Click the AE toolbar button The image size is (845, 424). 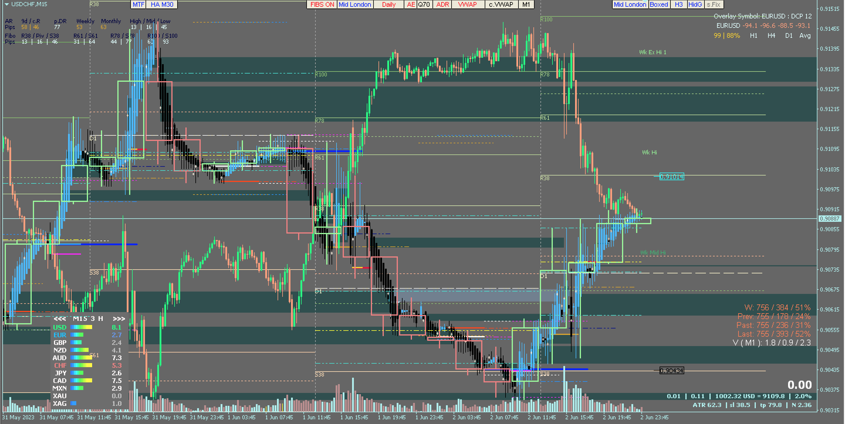click(x=411, y=5)
